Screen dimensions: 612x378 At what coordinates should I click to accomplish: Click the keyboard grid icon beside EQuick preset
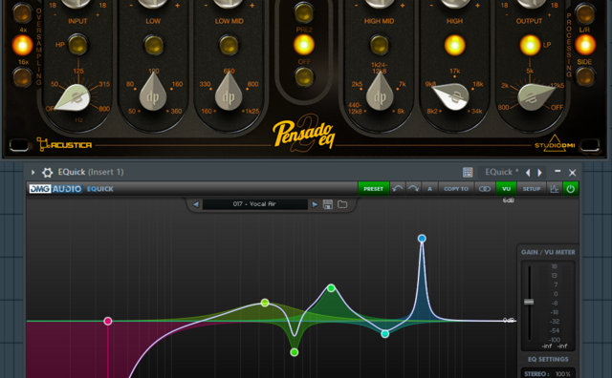coord(468,172)
